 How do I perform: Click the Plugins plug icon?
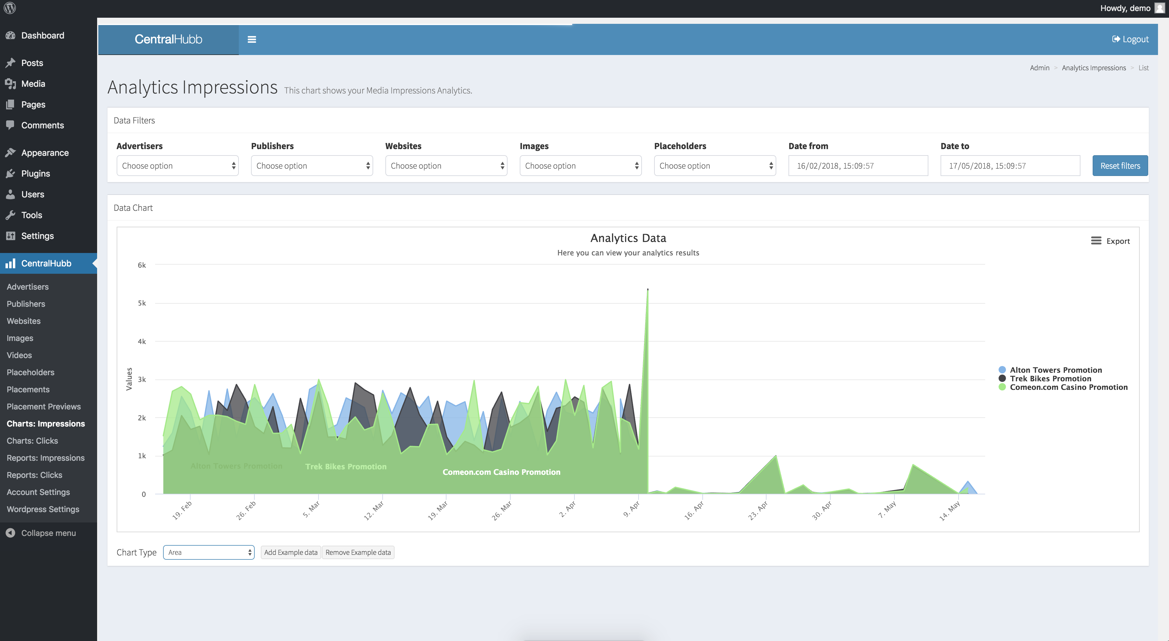click(10, 174)
